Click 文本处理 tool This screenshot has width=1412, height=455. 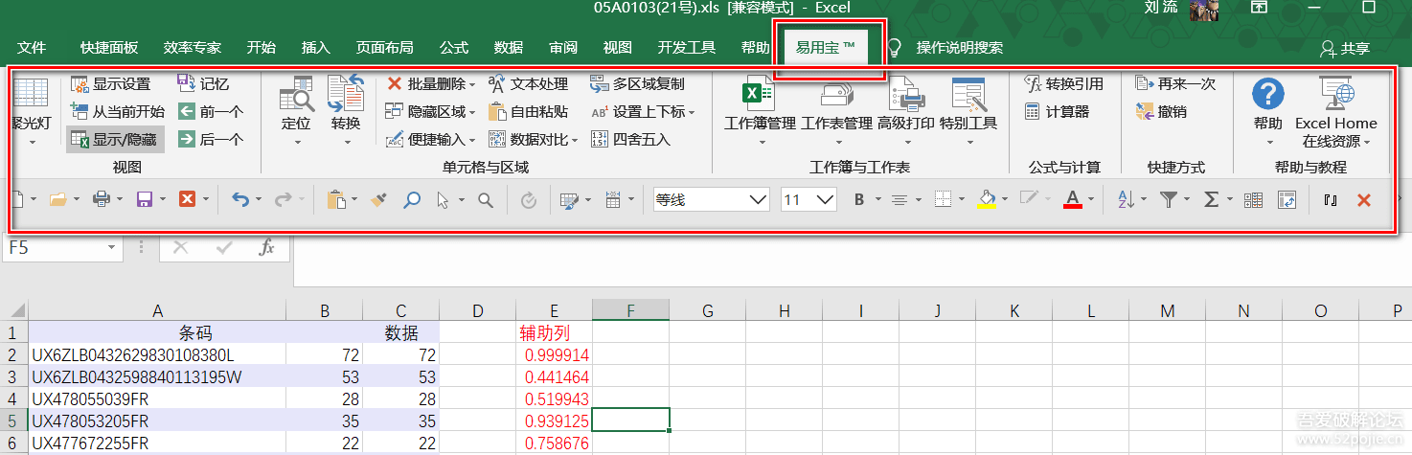coord(528,84)
